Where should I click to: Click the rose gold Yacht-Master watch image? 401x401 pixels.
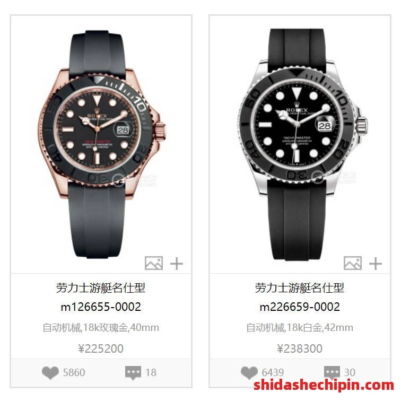click(101, 144)
